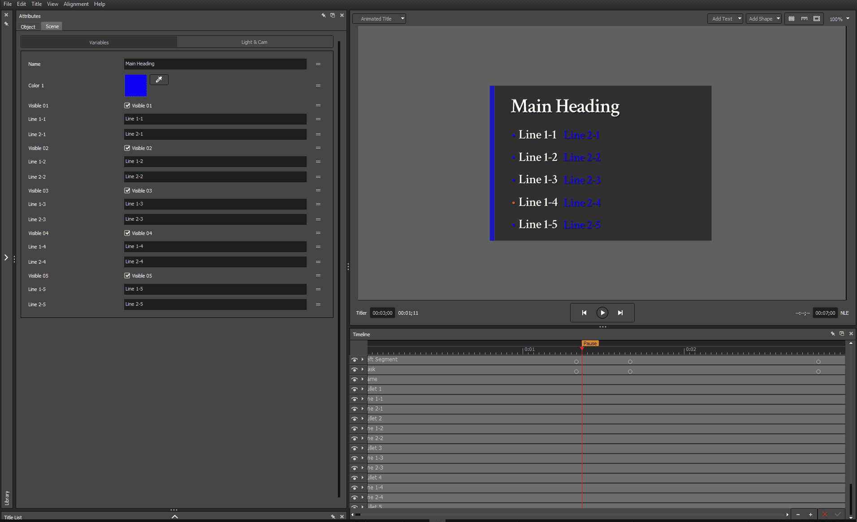The width and height of the screenshot is (857, 522).
Task: Open the Help menu
Action: point(100,4)
